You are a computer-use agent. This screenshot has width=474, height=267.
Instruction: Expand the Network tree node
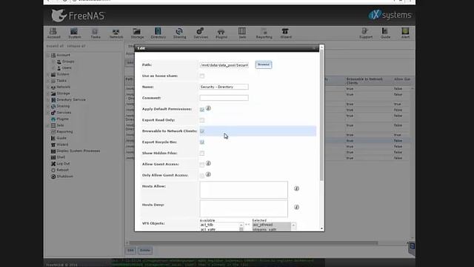48,88
